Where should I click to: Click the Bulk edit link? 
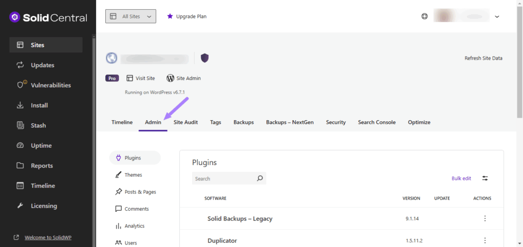461,178
